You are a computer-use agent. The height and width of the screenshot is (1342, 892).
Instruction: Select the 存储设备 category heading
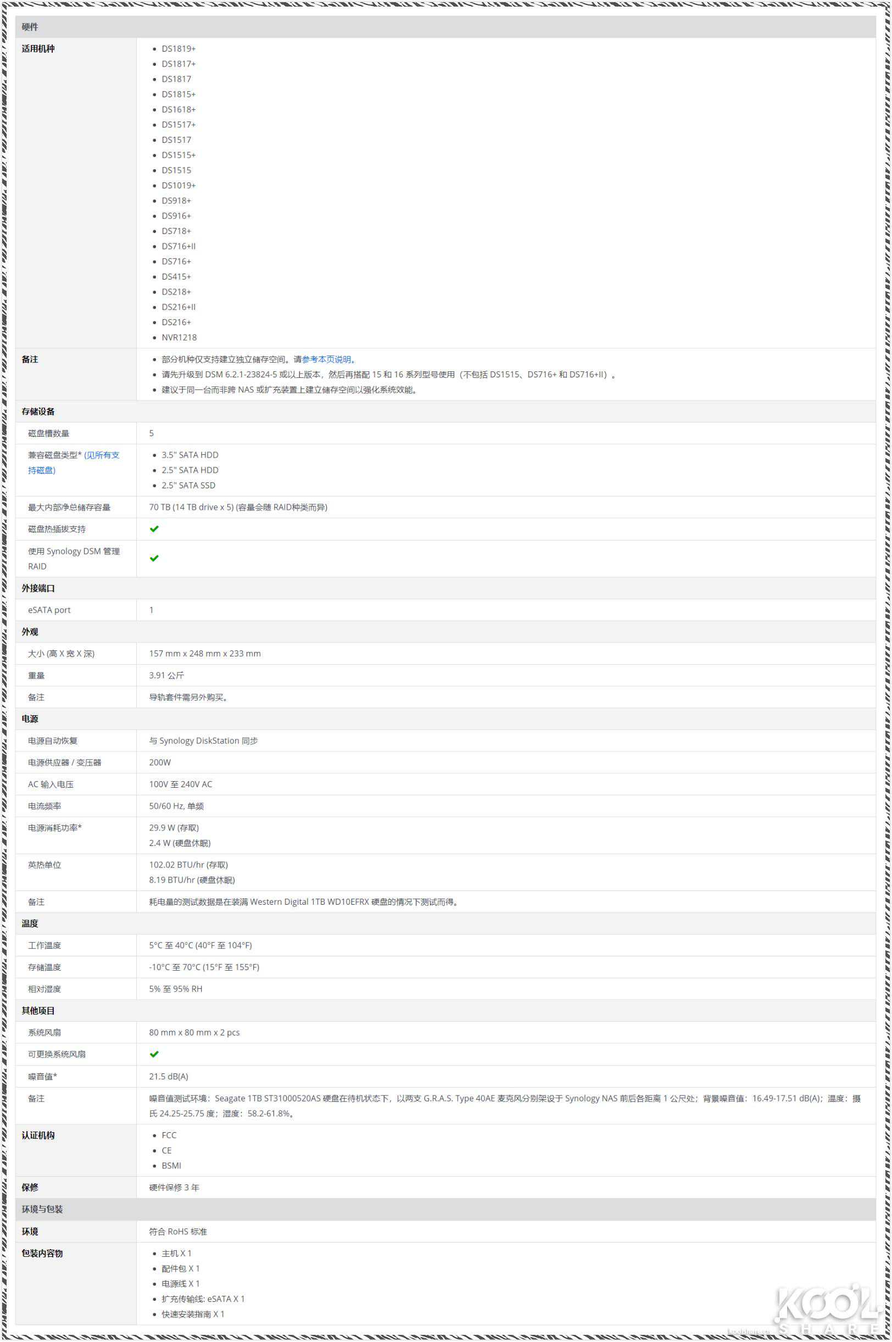pyautogui.click(x=38, y=411)
